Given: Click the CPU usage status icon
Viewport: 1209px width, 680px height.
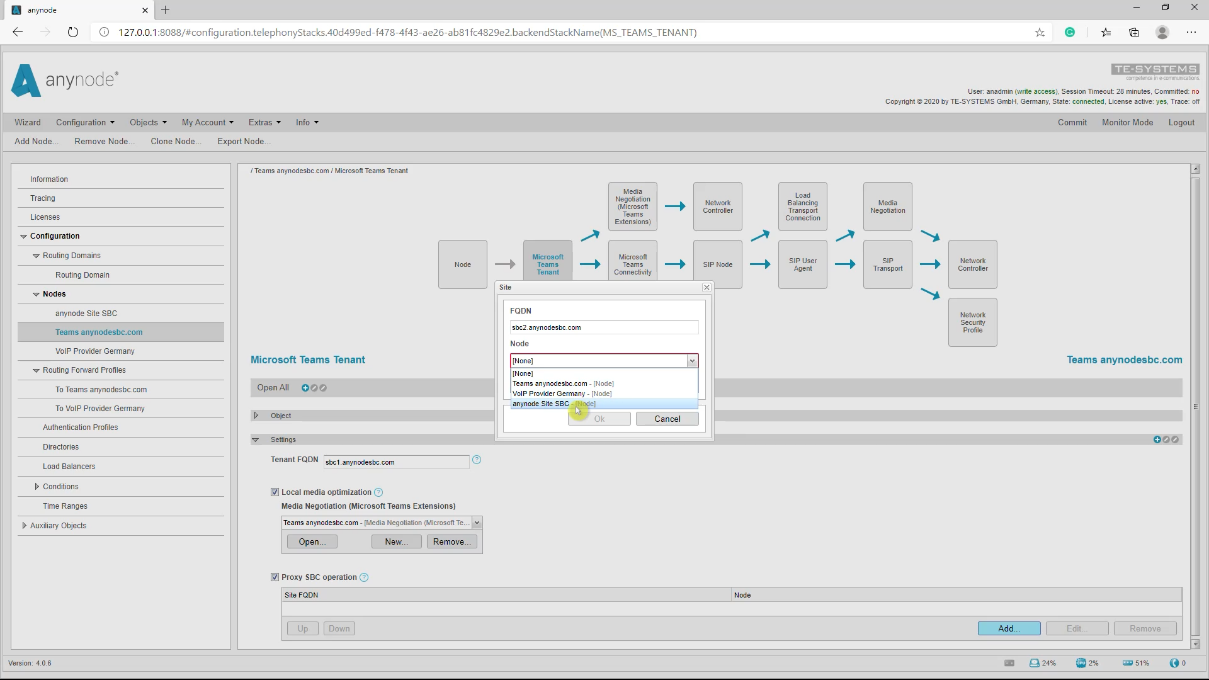Looking at the screenshot, I should click(1081, 663).
